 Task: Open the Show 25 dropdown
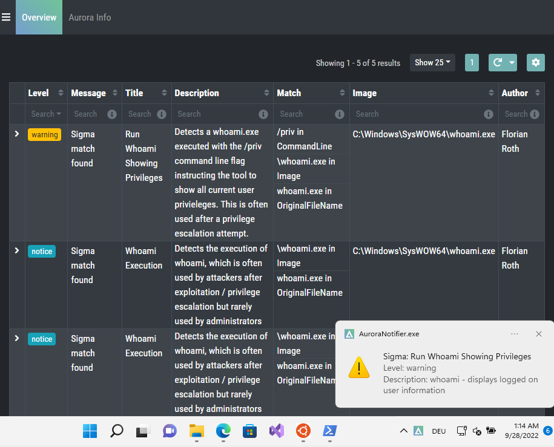(x=432, y=62)
